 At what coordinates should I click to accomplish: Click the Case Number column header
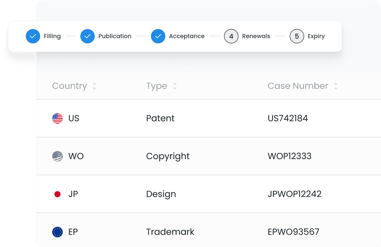coord(298,86)
